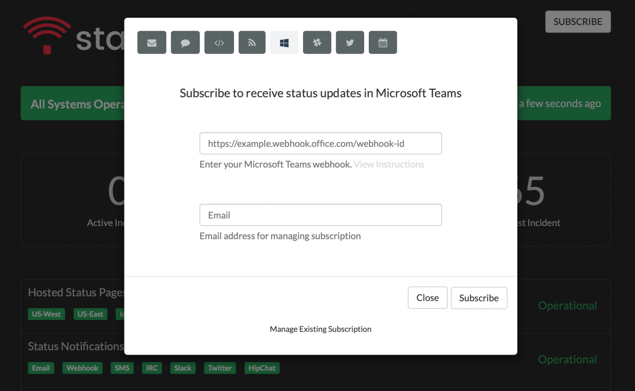Click the Subscribe button in the dialog

tap(479, 298)
